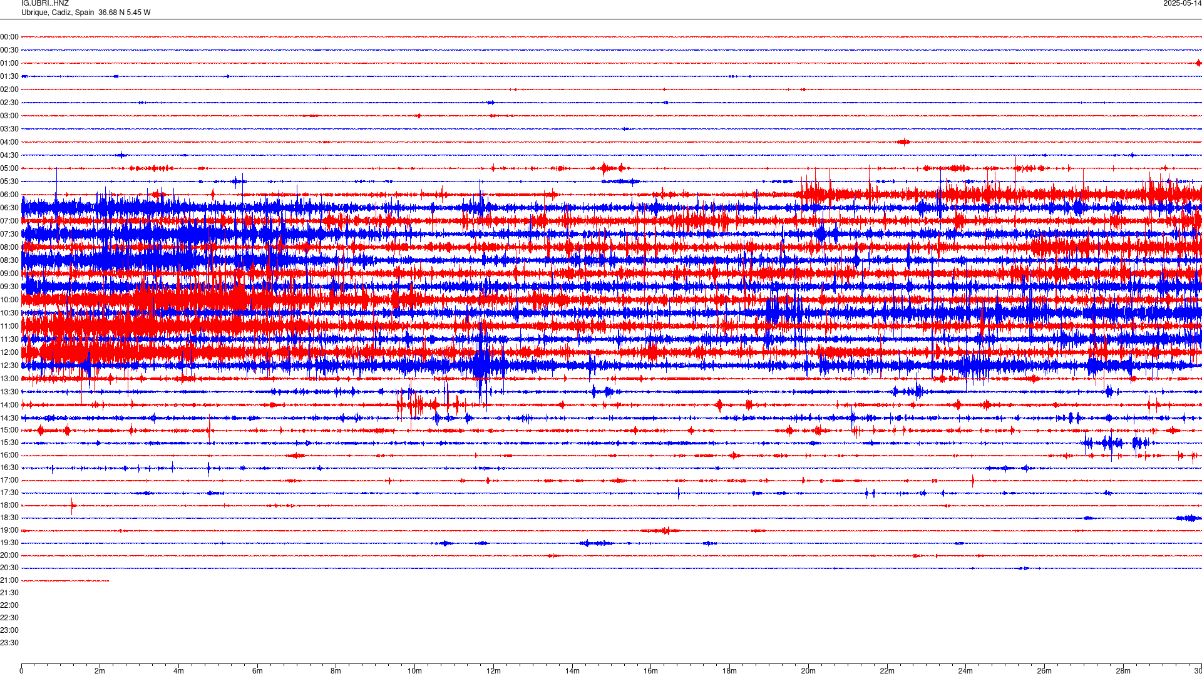Image resolution: width=1202 pixels, height=676 pixels.
Task: Select the 04:30 time row label
Action: click(9, 155)
